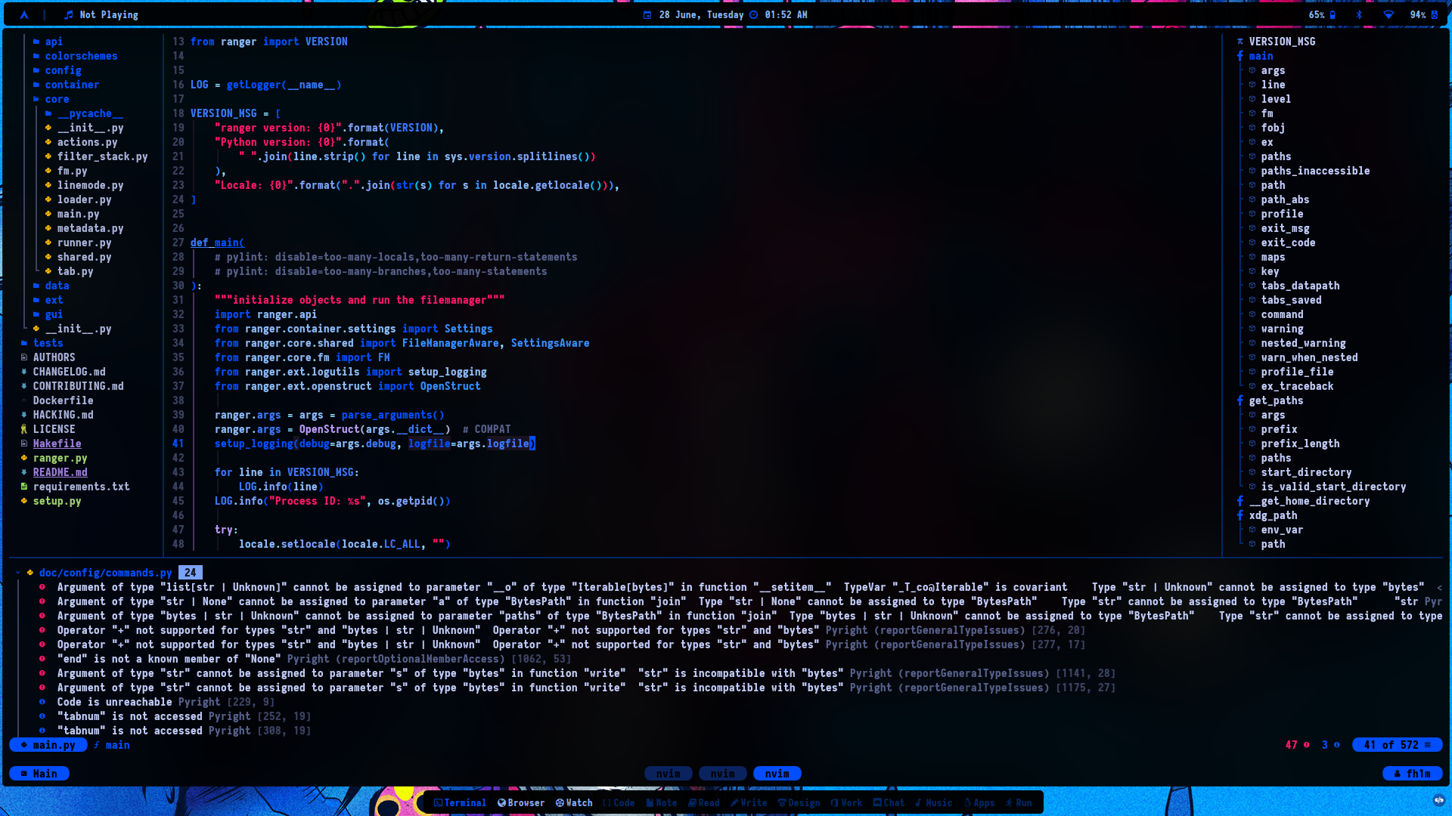Switch to the first nvim tab
1452x816 pixels.
coord(668,774)
